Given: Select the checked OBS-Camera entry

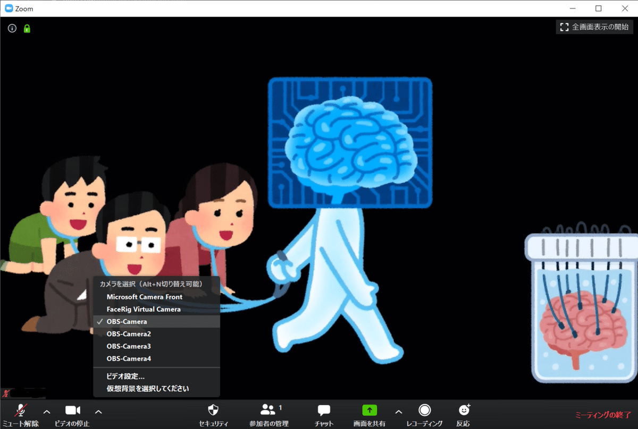Looking at the screenshot, I should click(x=157, y=322).
